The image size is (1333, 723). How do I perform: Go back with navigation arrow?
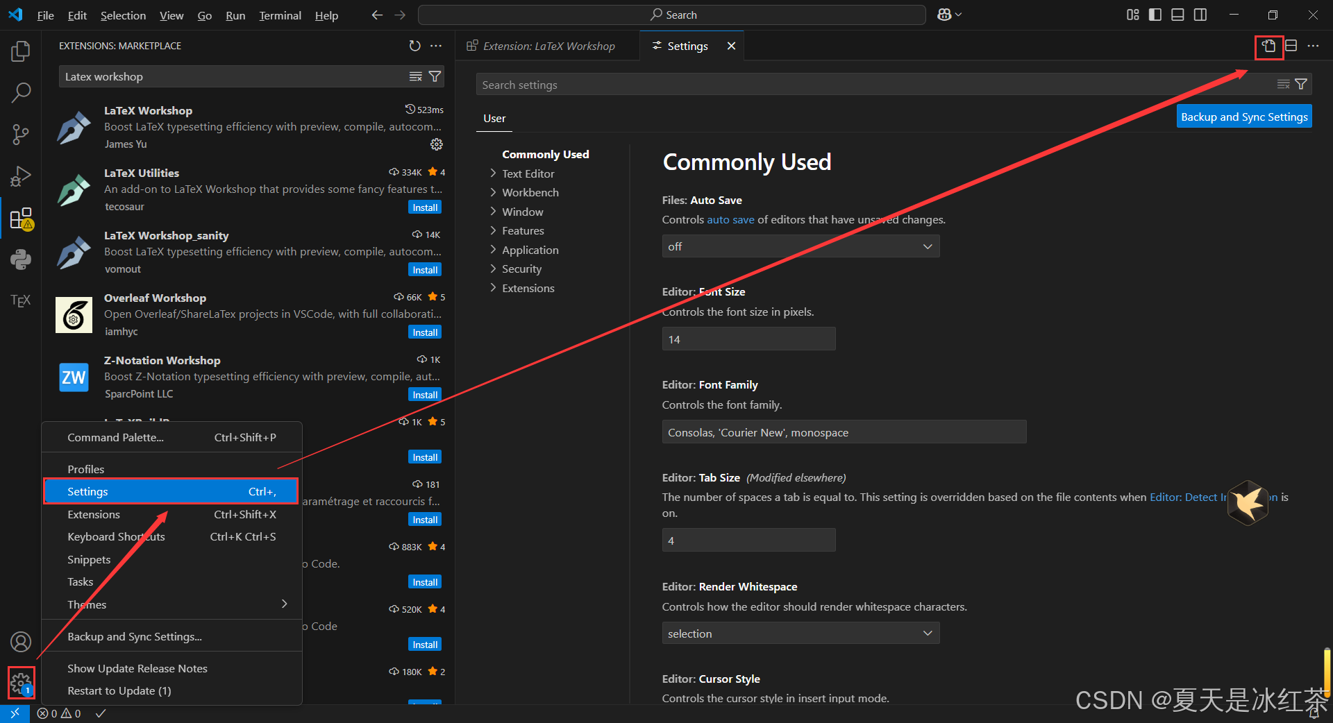pyautogui.click(x=377, y=15)
